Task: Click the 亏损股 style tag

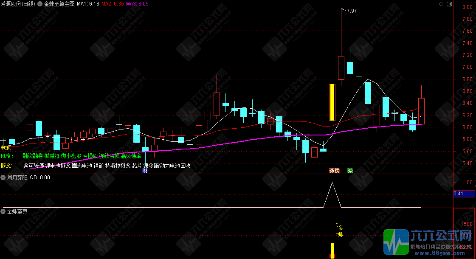Action: [90, 156]
